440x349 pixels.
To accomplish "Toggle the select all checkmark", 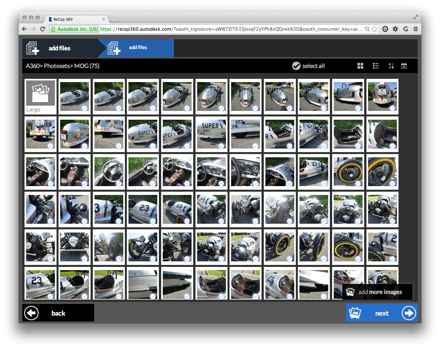I will coord(296,66).
